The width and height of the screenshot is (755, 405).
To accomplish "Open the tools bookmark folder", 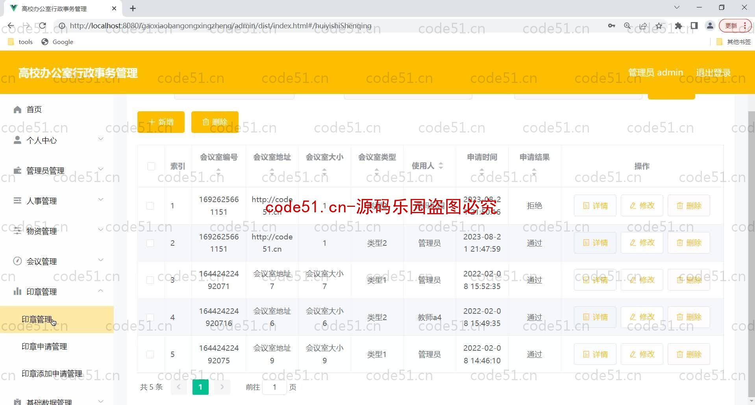I will [x=20, y=42].
